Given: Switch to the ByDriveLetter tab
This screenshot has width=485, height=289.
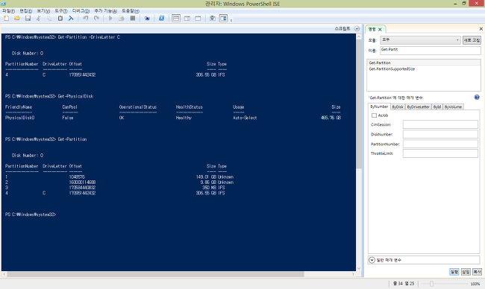Looking at the screenshot, I should coord(418,107).
